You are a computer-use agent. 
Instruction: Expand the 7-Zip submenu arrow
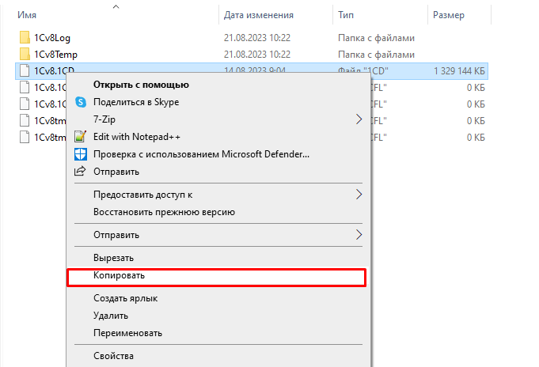[x=359, y=119]
